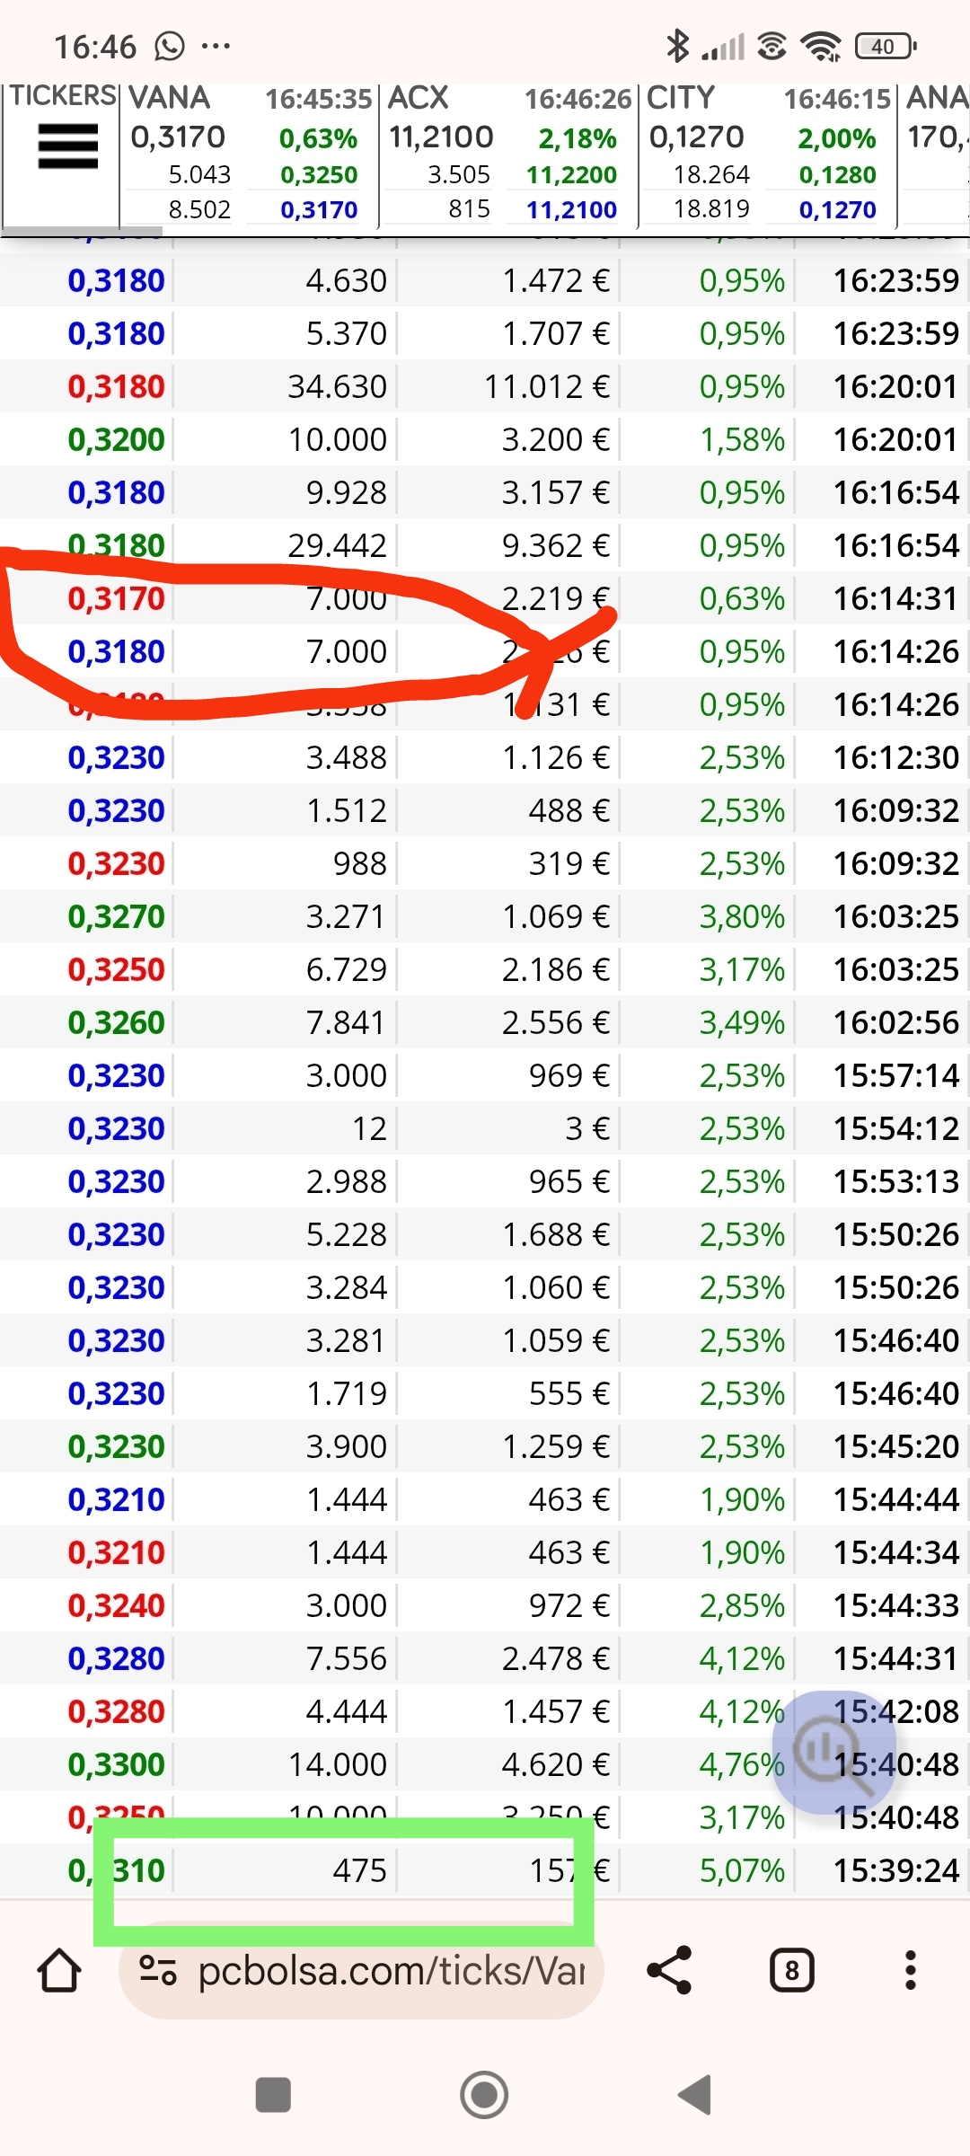Tap volume cell 5.228
Viewport: 970px width, 2156px height.
[346, 1234]
